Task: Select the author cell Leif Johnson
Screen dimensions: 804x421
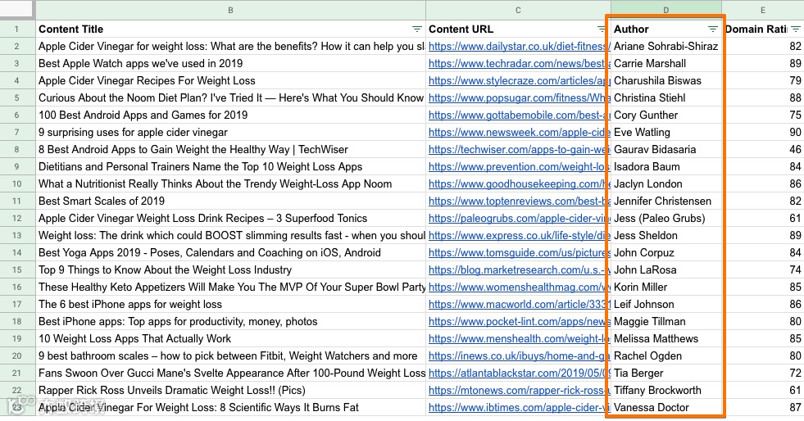Action: point(666,304)
